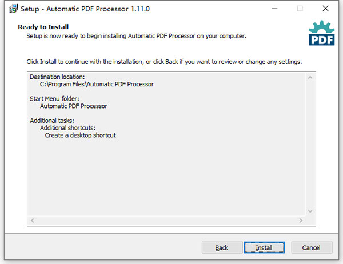
Task: Click the 'Destination location:' label
Action: click(x=57, y=77)
